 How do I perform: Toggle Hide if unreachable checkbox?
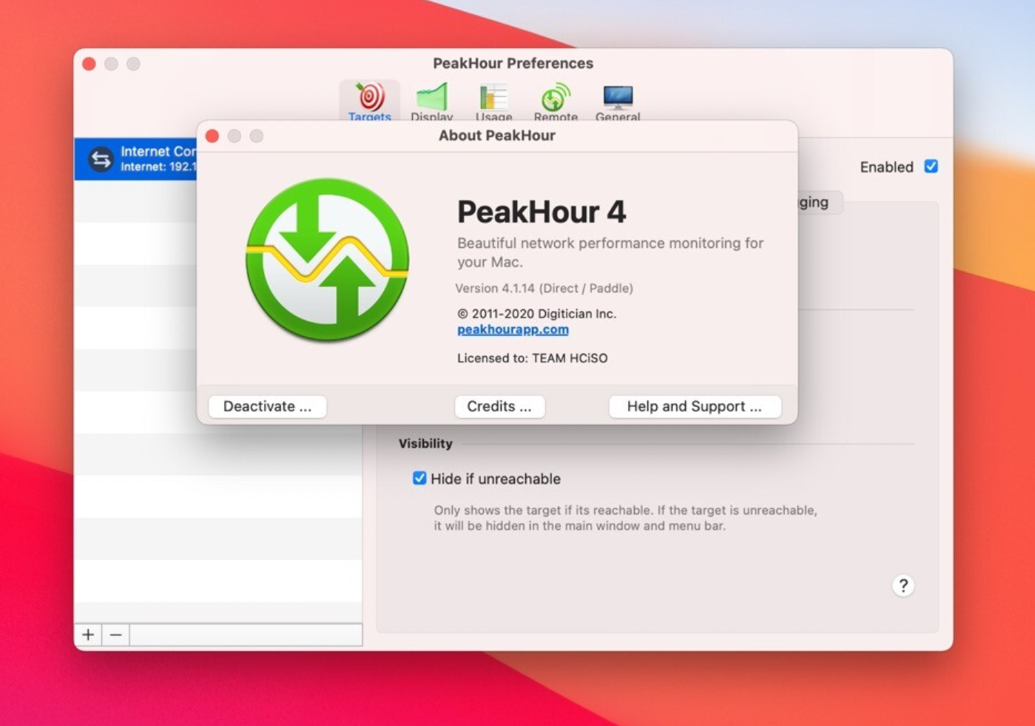pyautogui.click(x=419, y=478)
